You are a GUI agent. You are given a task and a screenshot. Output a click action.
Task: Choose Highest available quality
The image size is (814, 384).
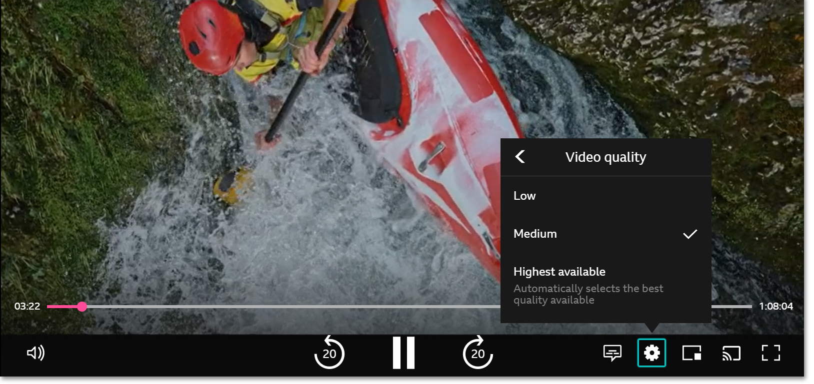pyautogui.click(x=606, y=286)
